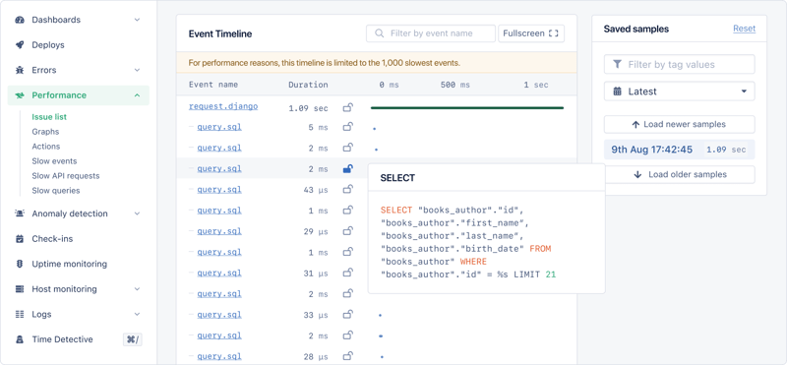Screen dimensions: 787x365
Task: Toggle the lock on the 29 µs query
Action: [x=347, y=231]
